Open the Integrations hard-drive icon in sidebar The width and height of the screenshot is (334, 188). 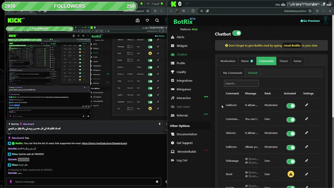[172, 81]
